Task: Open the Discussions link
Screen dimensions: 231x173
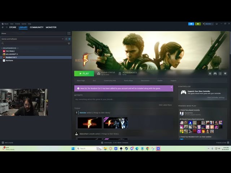Action: (145, 81)
